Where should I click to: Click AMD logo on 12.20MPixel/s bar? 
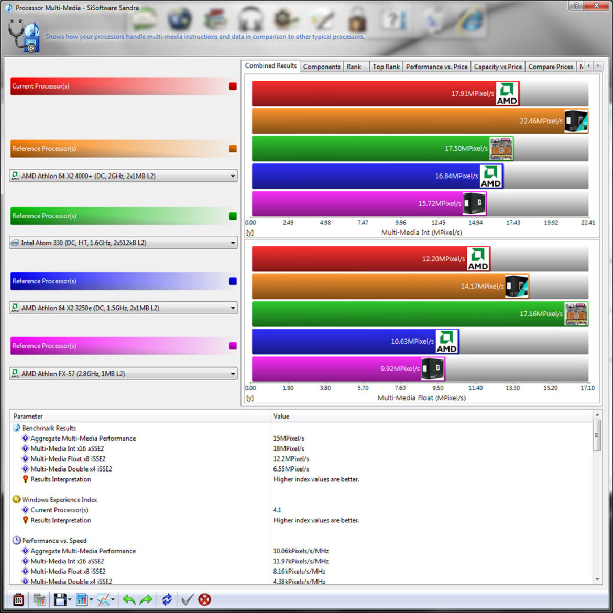pyautogui.click(x=478, y=259)
